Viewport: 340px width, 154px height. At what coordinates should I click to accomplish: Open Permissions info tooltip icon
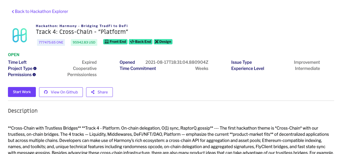pos(34,75)
